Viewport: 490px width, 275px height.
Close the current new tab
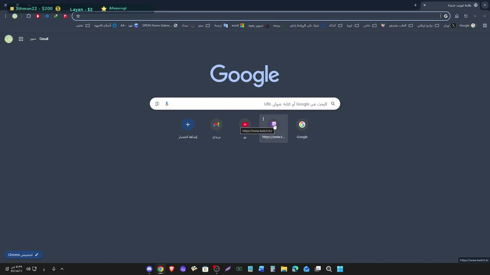pos(425,5)
